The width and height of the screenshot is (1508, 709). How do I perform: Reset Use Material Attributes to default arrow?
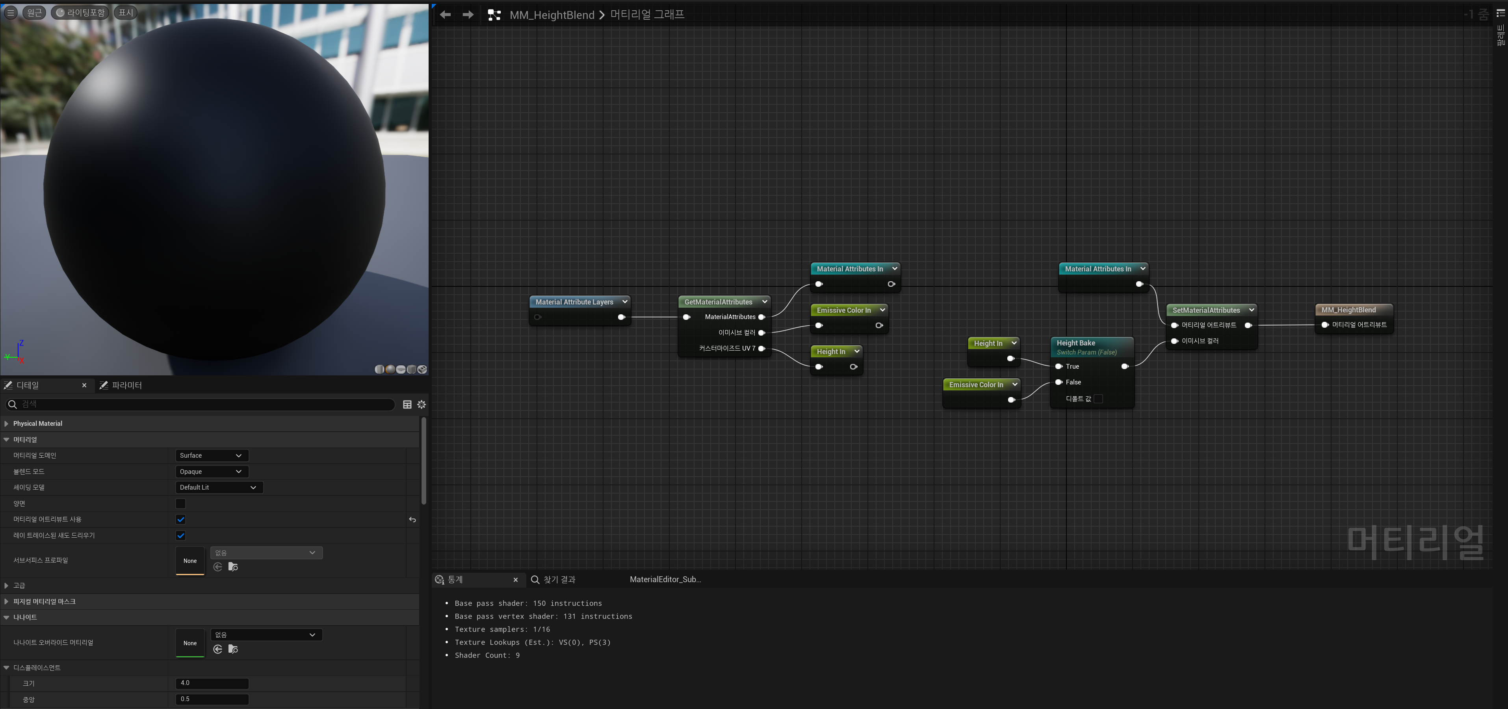[x=413, y=519]
